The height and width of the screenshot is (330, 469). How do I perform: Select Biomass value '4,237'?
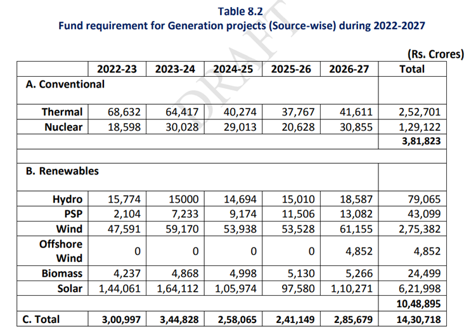(127, 274)
